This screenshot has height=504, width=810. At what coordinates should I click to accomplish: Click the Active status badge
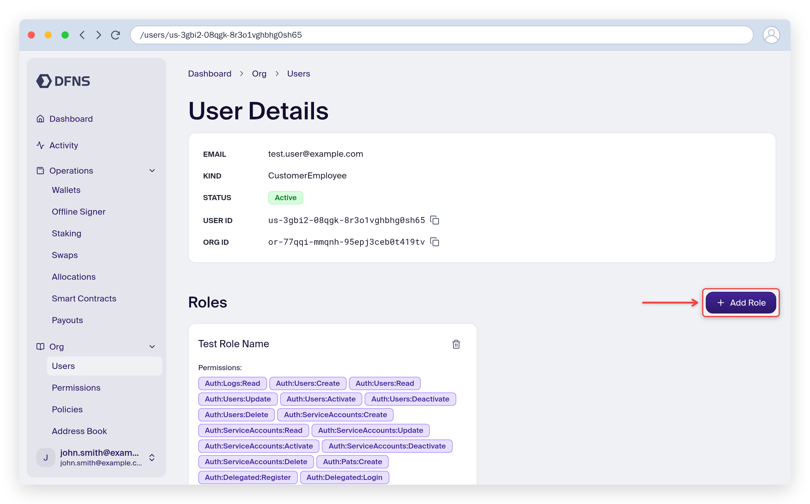286,198
